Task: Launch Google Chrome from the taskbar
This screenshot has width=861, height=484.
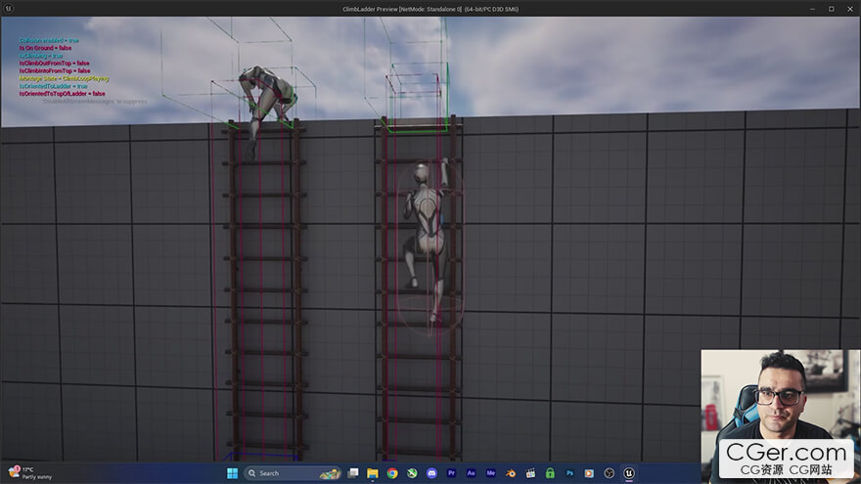Action: point(392,473)
